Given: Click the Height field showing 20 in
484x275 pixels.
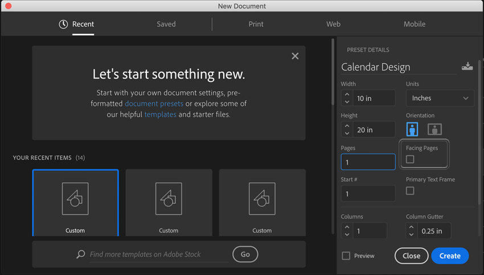Looking at the screenshot, I should 374,130.
